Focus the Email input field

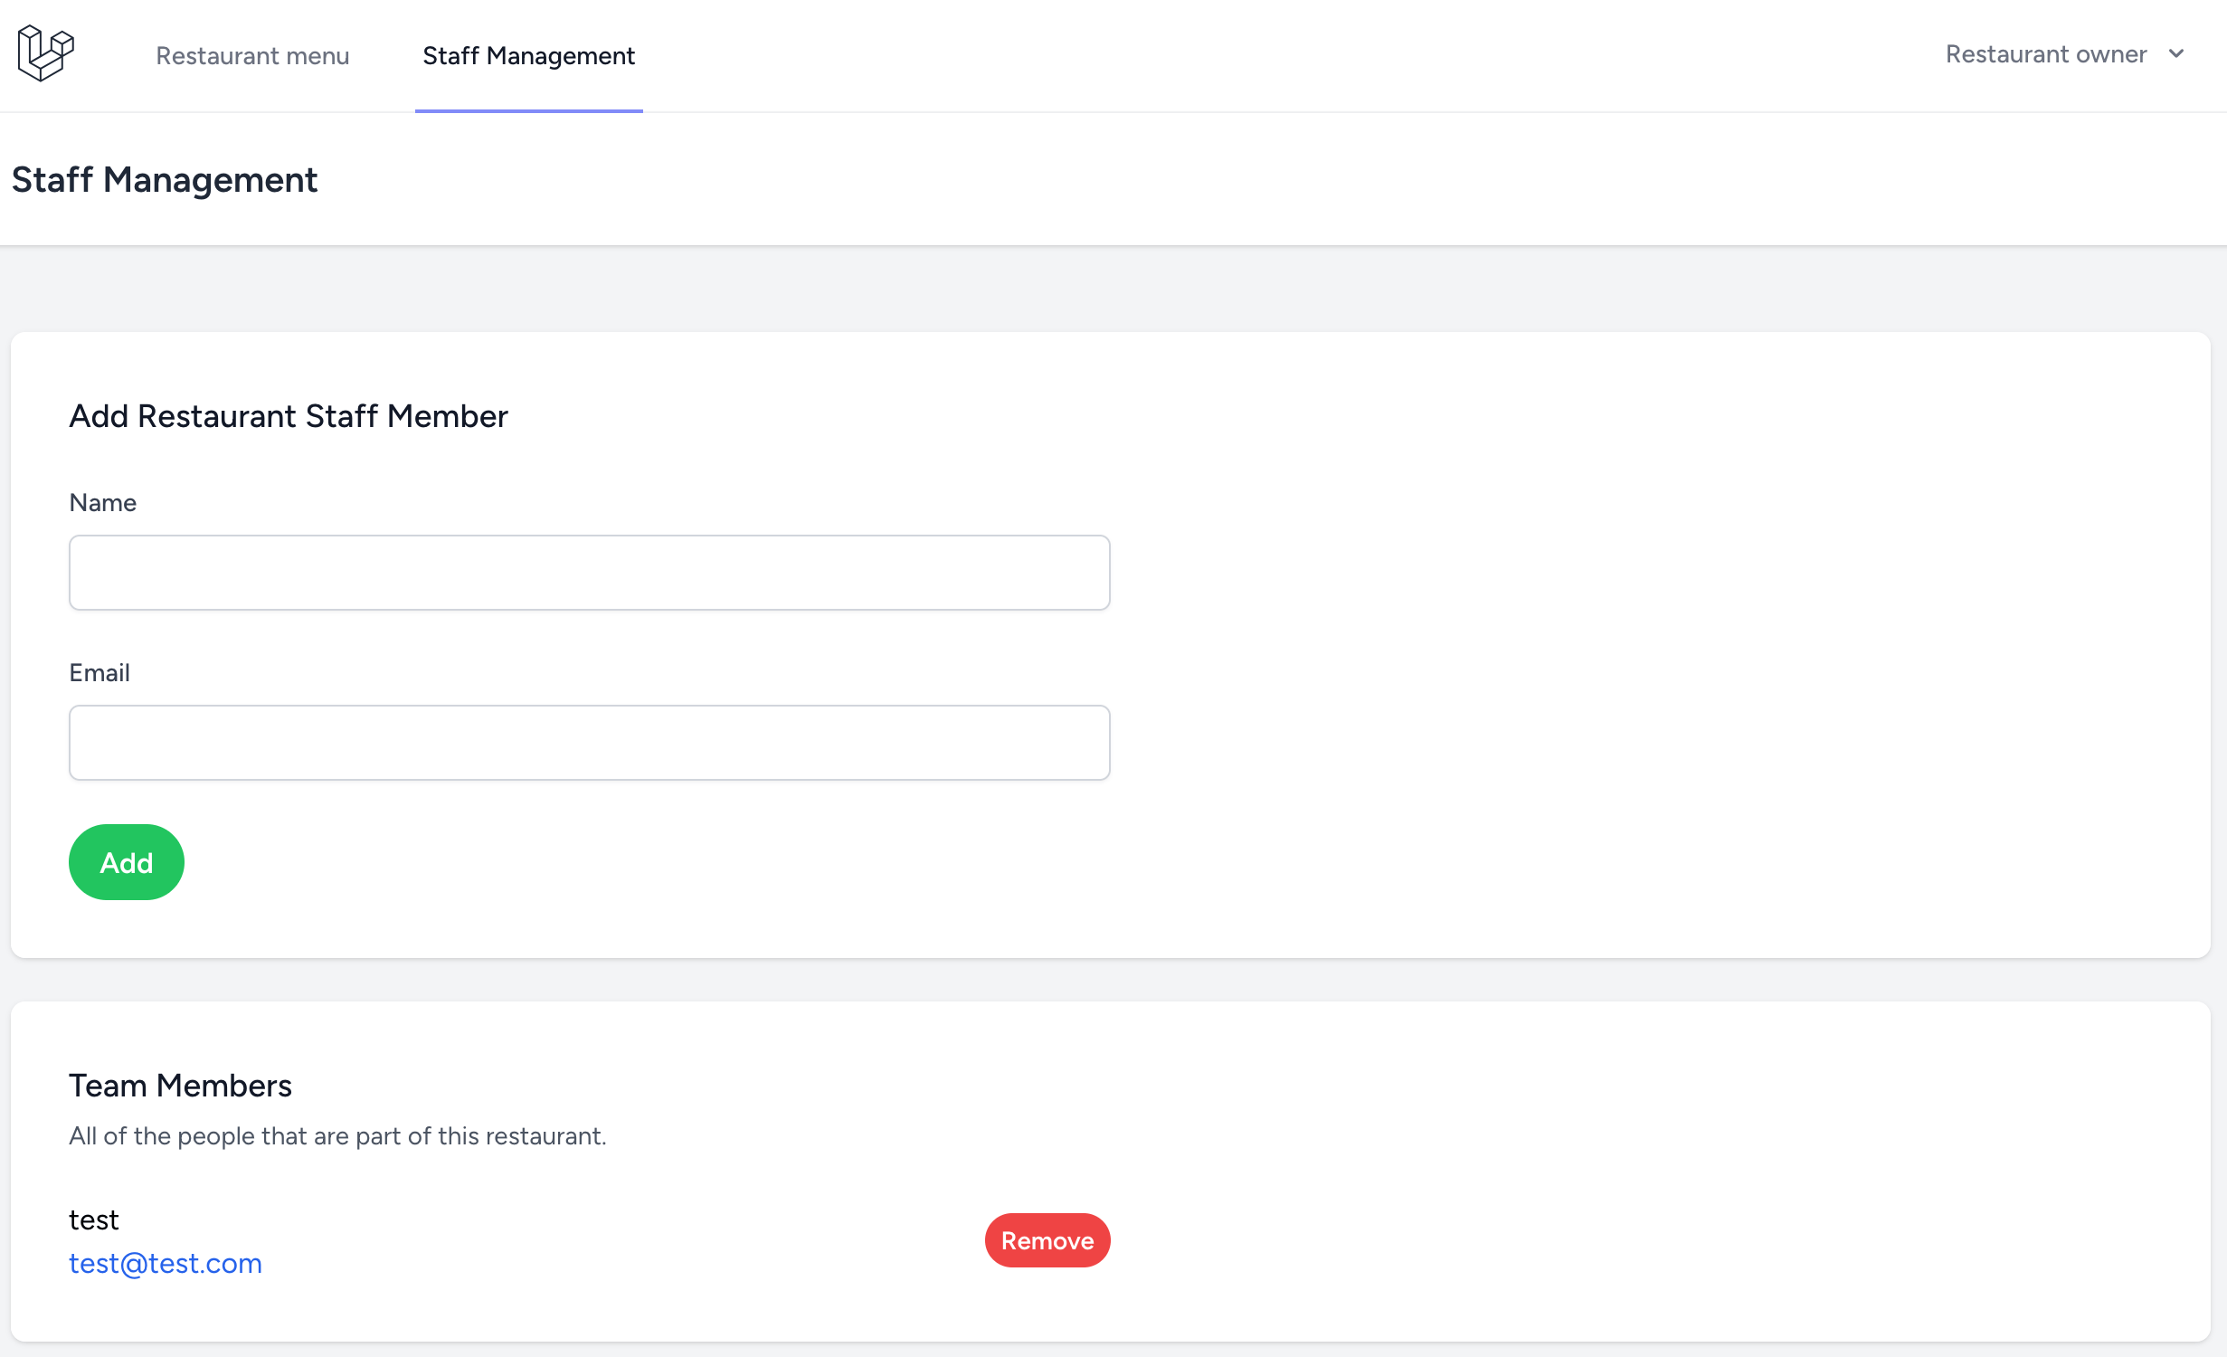pos(589,743)
